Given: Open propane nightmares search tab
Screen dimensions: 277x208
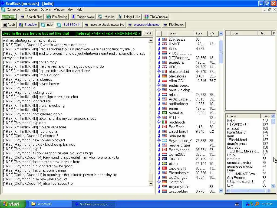Looking at the screenshot, I should pos(144,25).
